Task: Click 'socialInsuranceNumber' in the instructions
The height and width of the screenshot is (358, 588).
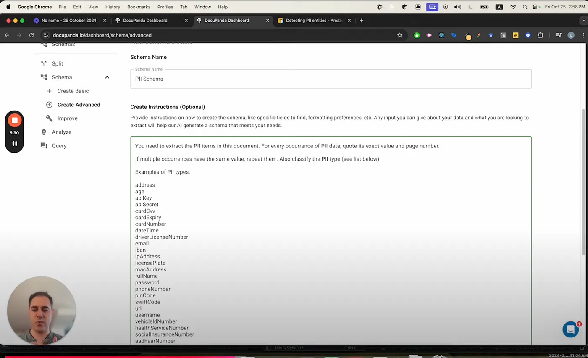Action: [x=165, y=334]
